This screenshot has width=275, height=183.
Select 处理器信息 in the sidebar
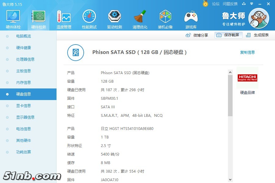pyautogui.click(x=25, y=59)
